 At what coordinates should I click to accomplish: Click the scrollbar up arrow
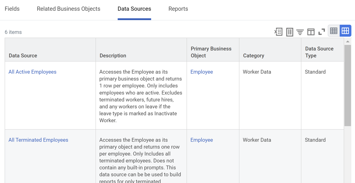348,41
